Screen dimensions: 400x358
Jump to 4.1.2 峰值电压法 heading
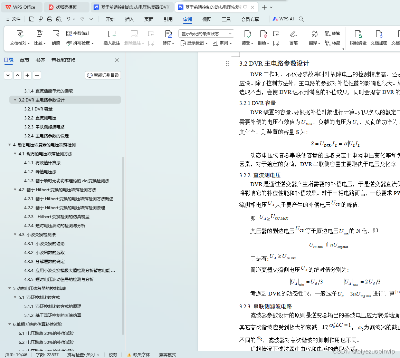click(40, 172)
